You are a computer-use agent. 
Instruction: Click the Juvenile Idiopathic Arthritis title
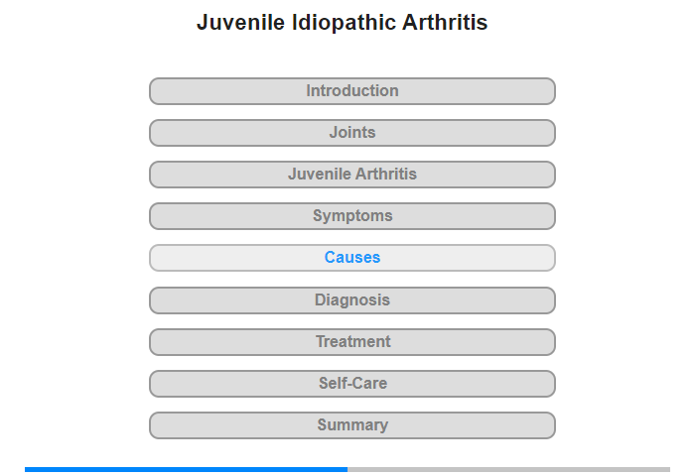click(342, 23)
